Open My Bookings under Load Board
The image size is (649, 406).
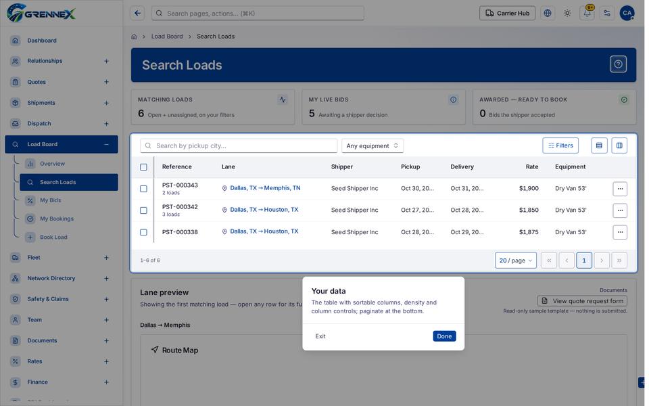[x=69, y=219]
